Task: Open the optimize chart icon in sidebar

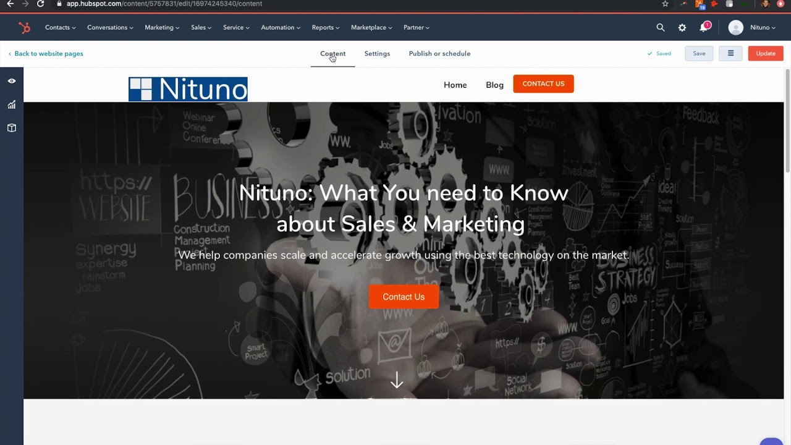Action: 12,104
